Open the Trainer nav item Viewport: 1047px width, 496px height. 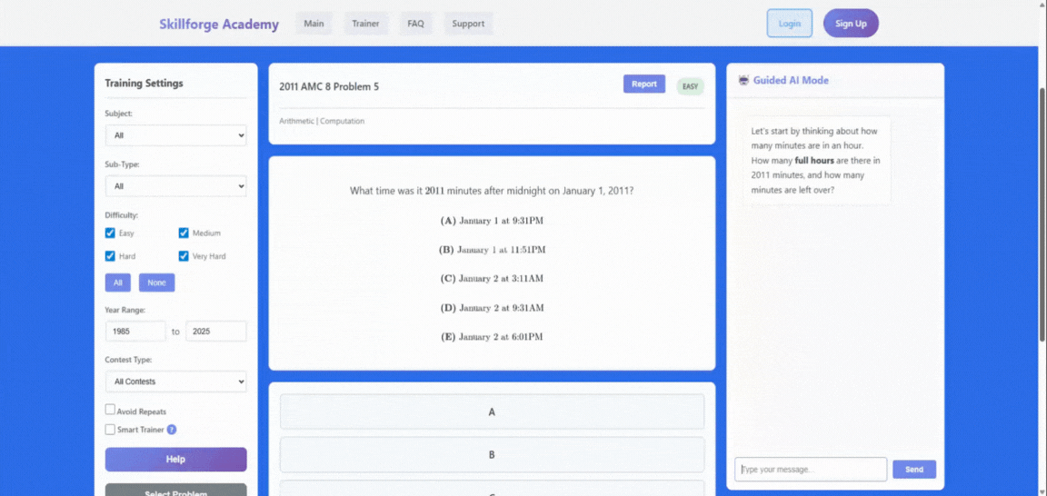point(366,24)
